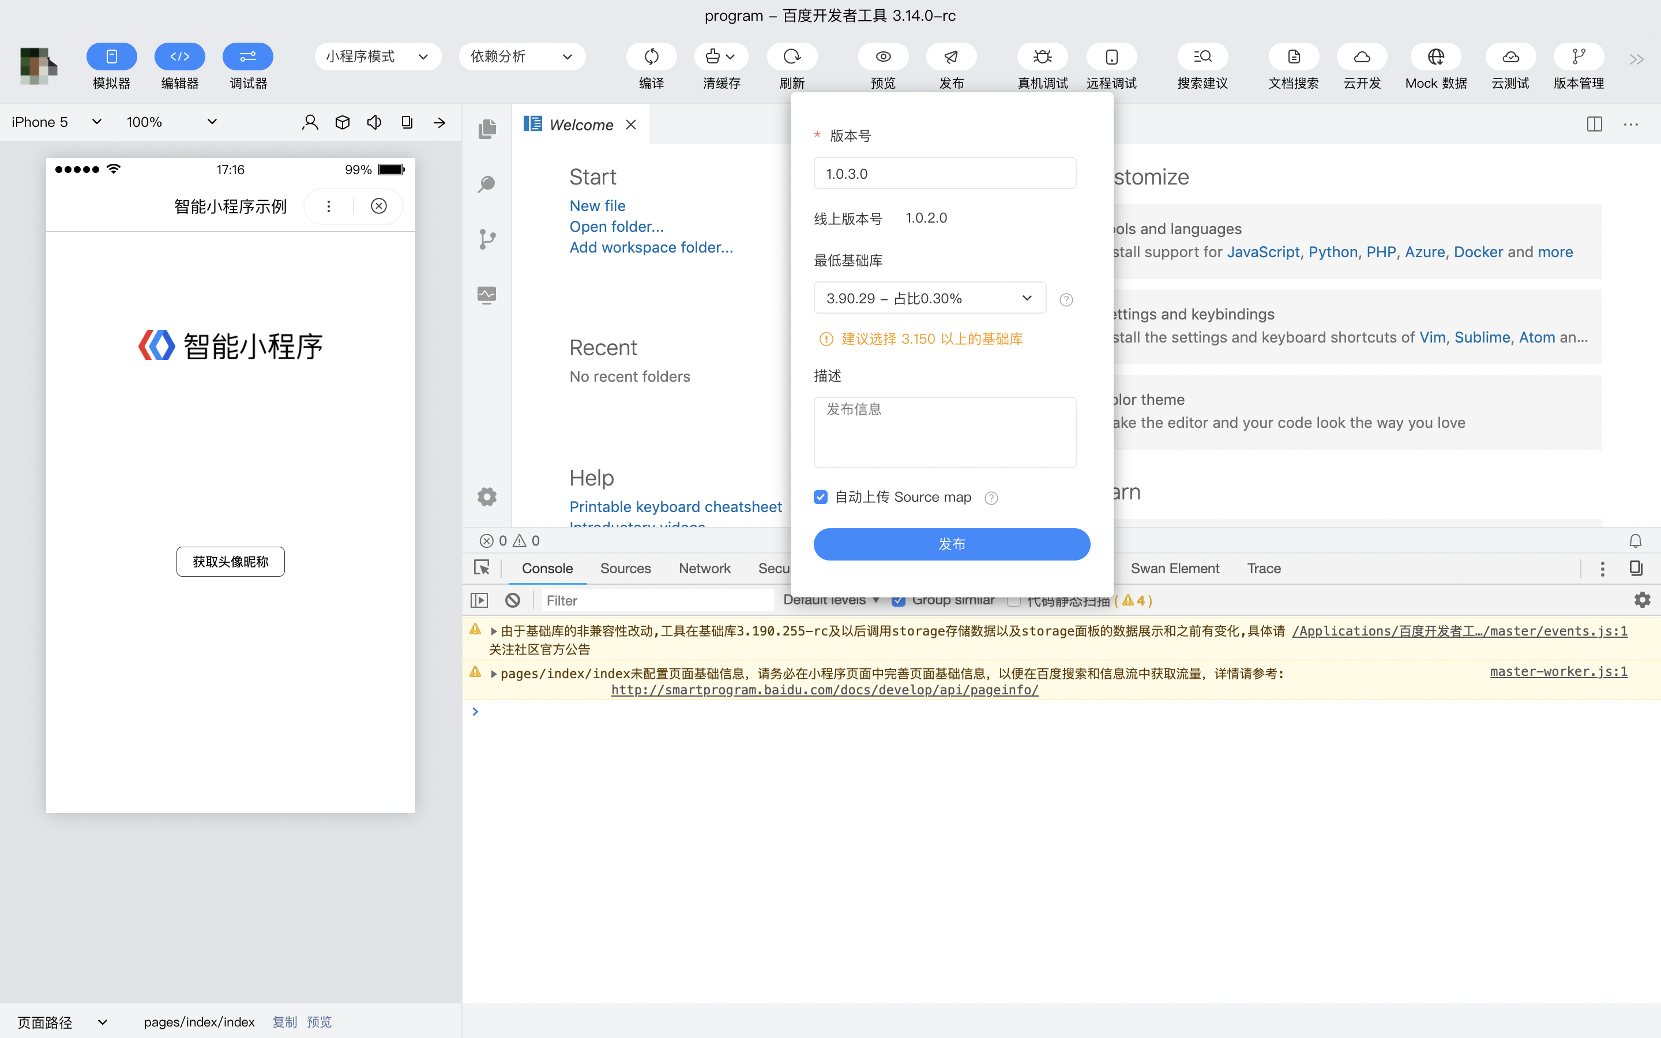Edit the 版本号 input field
Viewport: 1661px width, 1038px height.
[x=945, y=173]
